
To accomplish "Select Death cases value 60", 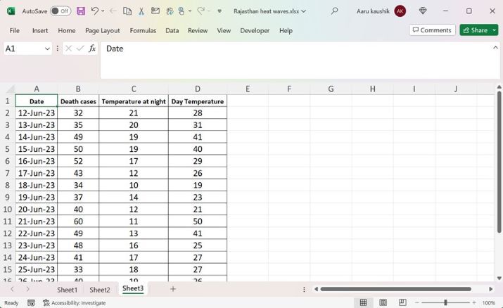I will point(78,222).
